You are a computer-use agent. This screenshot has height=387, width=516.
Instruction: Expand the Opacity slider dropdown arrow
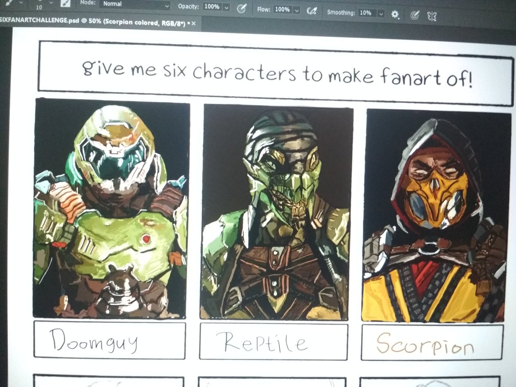tap(227, 8)
